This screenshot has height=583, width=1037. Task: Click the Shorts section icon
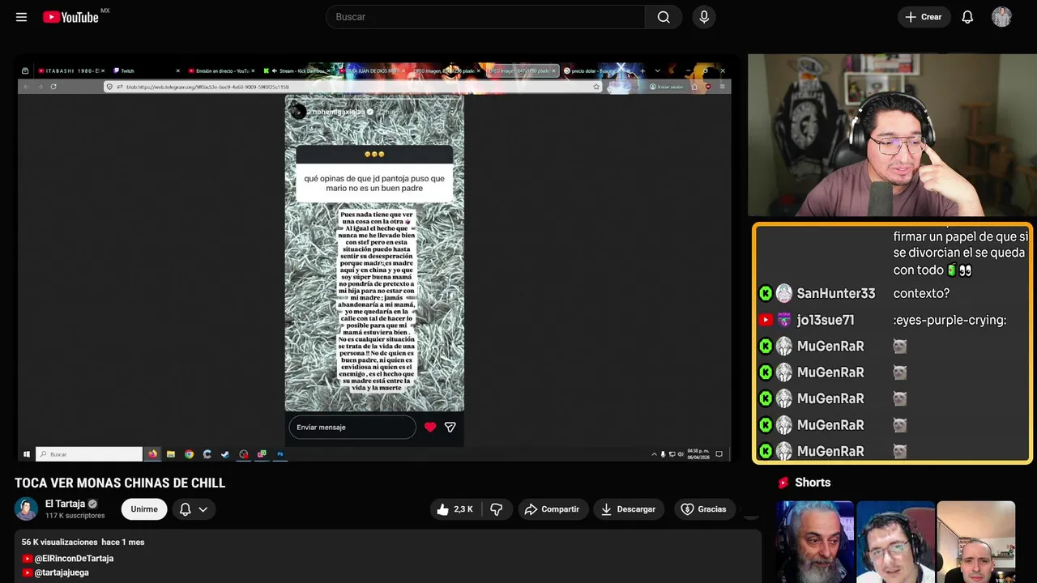click(783, 483)
